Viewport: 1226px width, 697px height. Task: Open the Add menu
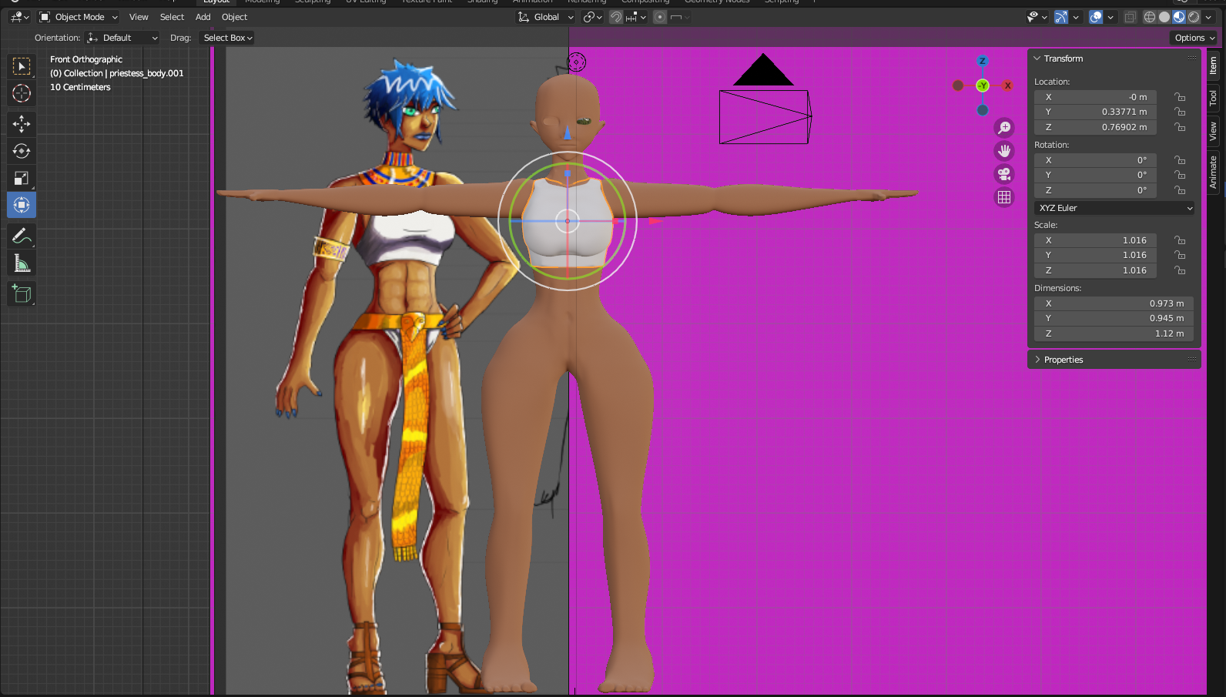[203, 17]
